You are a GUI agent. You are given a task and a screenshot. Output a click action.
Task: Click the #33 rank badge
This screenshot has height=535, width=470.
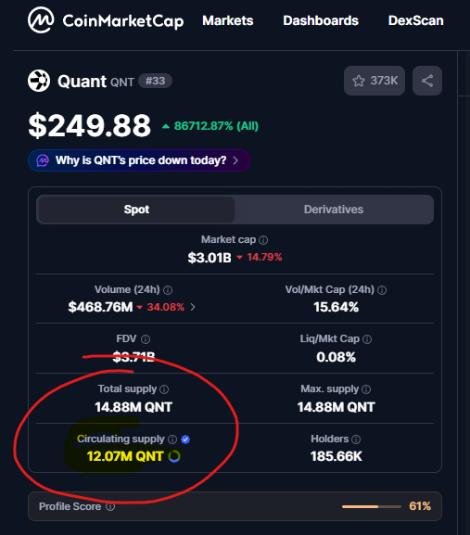click(155, 81)
